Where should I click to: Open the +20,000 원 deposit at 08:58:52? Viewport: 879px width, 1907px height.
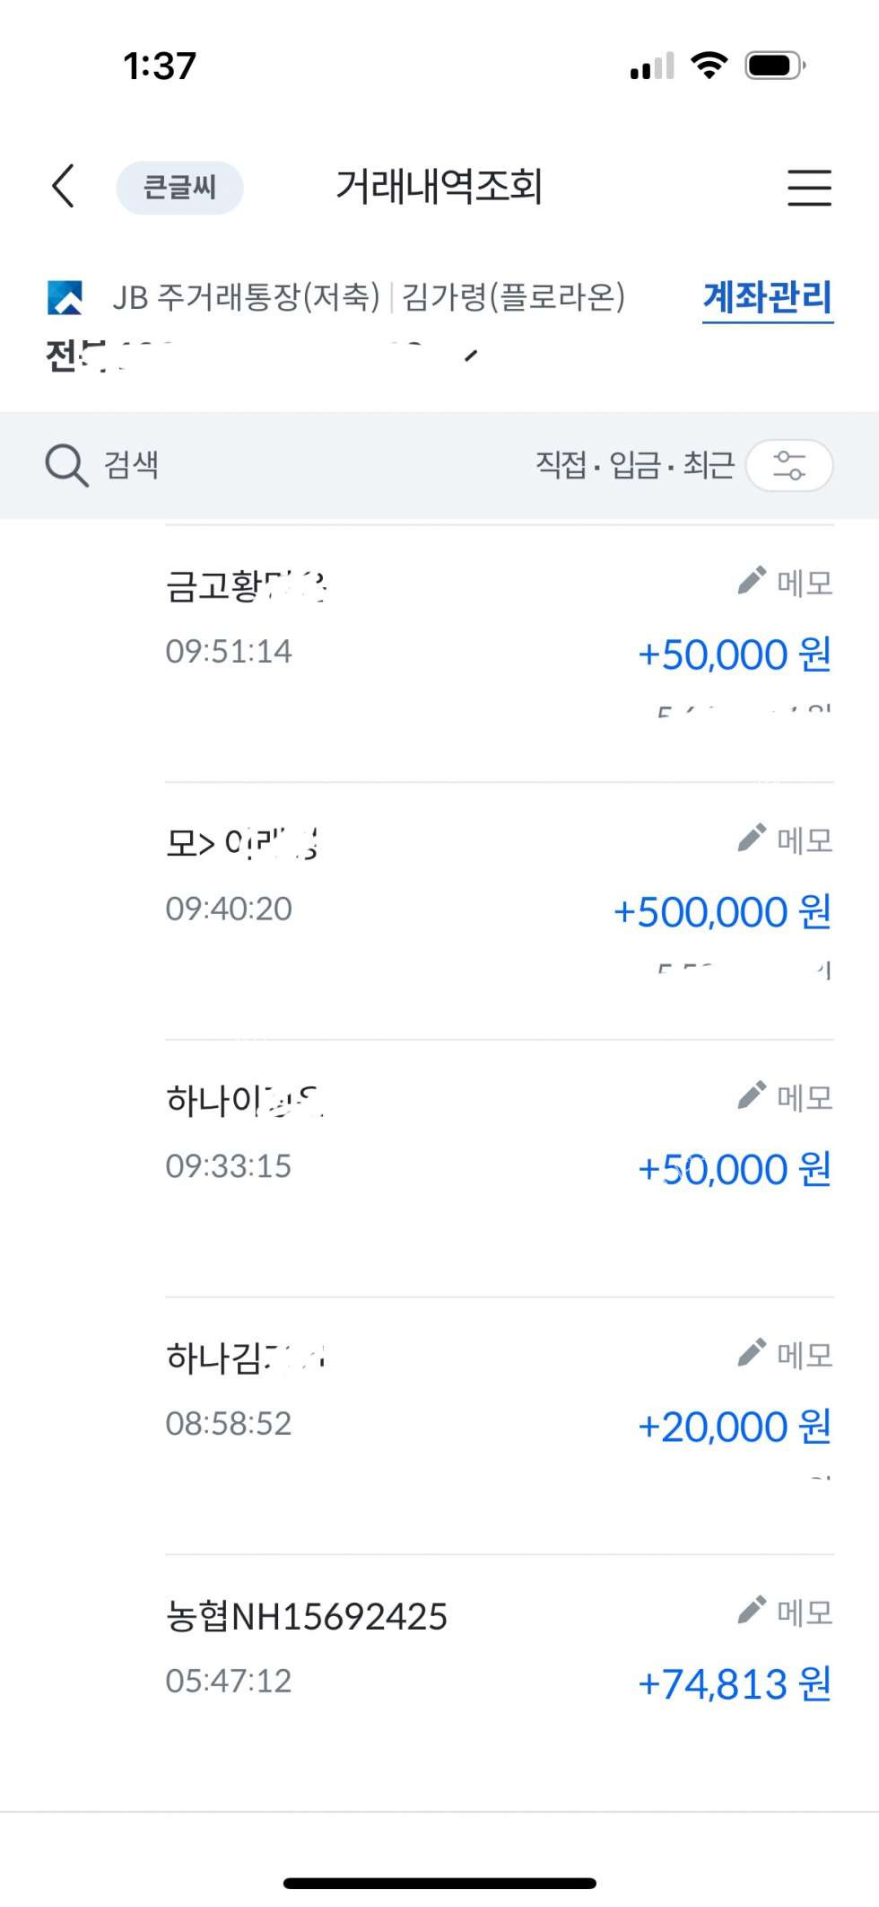pos(734,1427)
